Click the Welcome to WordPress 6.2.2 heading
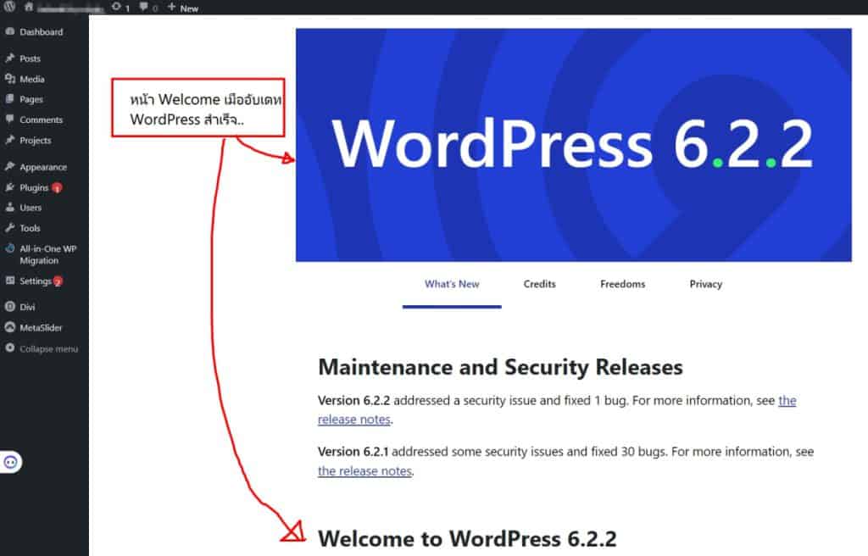The height and width of the screenshot is (556, 868). tap(467, 539)
